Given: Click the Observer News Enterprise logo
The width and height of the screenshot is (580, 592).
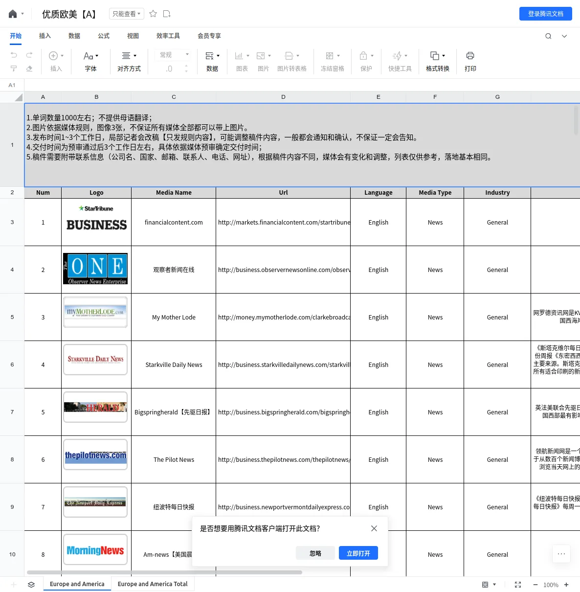Looking at the screenshot, I should pyautogui.click(x=95, y=269).
